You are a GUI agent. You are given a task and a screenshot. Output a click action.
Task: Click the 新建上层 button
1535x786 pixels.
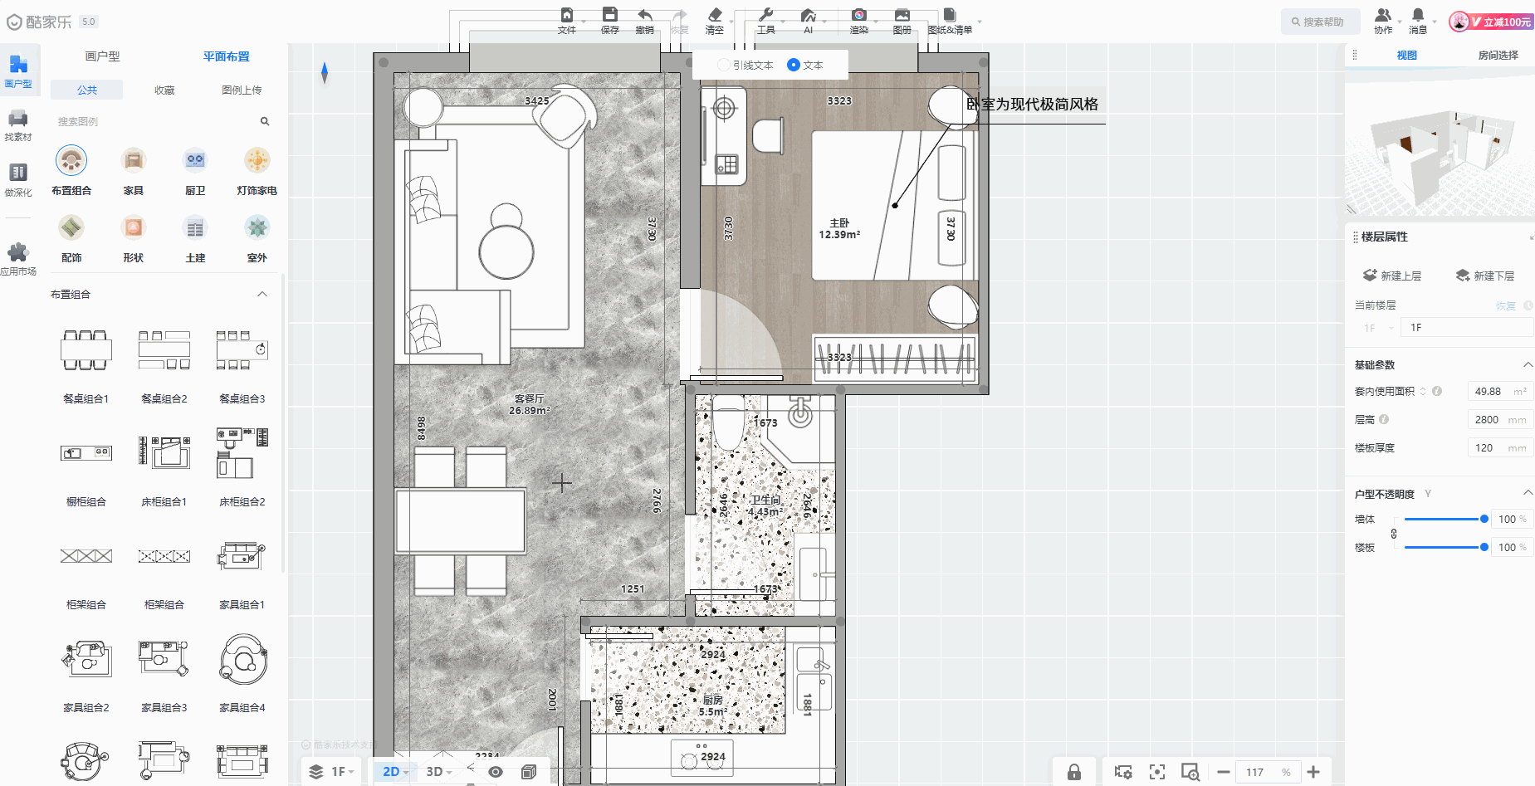coord(1392,276)
